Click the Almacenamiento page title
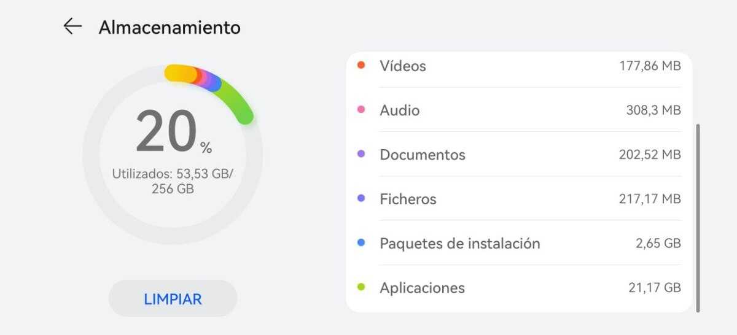 (170, 28)
